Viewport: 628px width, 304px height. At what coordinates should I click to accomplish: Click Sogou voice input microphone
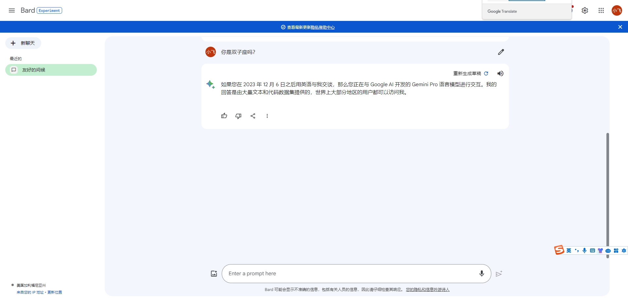click(x=584, y=250)
